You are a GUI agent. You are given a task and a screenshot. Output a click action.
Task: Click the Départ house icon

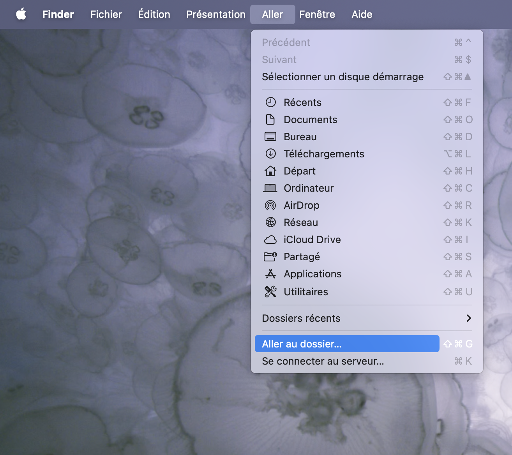(270, 171)
